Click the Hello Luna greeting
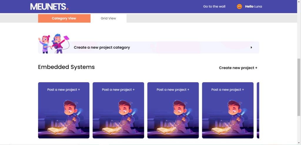 pos(253,6)
